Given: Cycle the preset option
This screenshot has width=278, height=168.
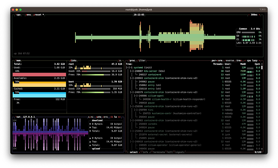Looking at the screenshot, I should coord(38,15).
